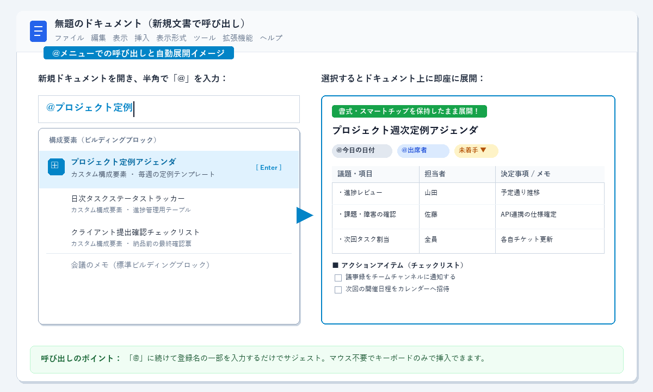Click the 全員 table cell
The image size is (653, 392).
[457, 241]
